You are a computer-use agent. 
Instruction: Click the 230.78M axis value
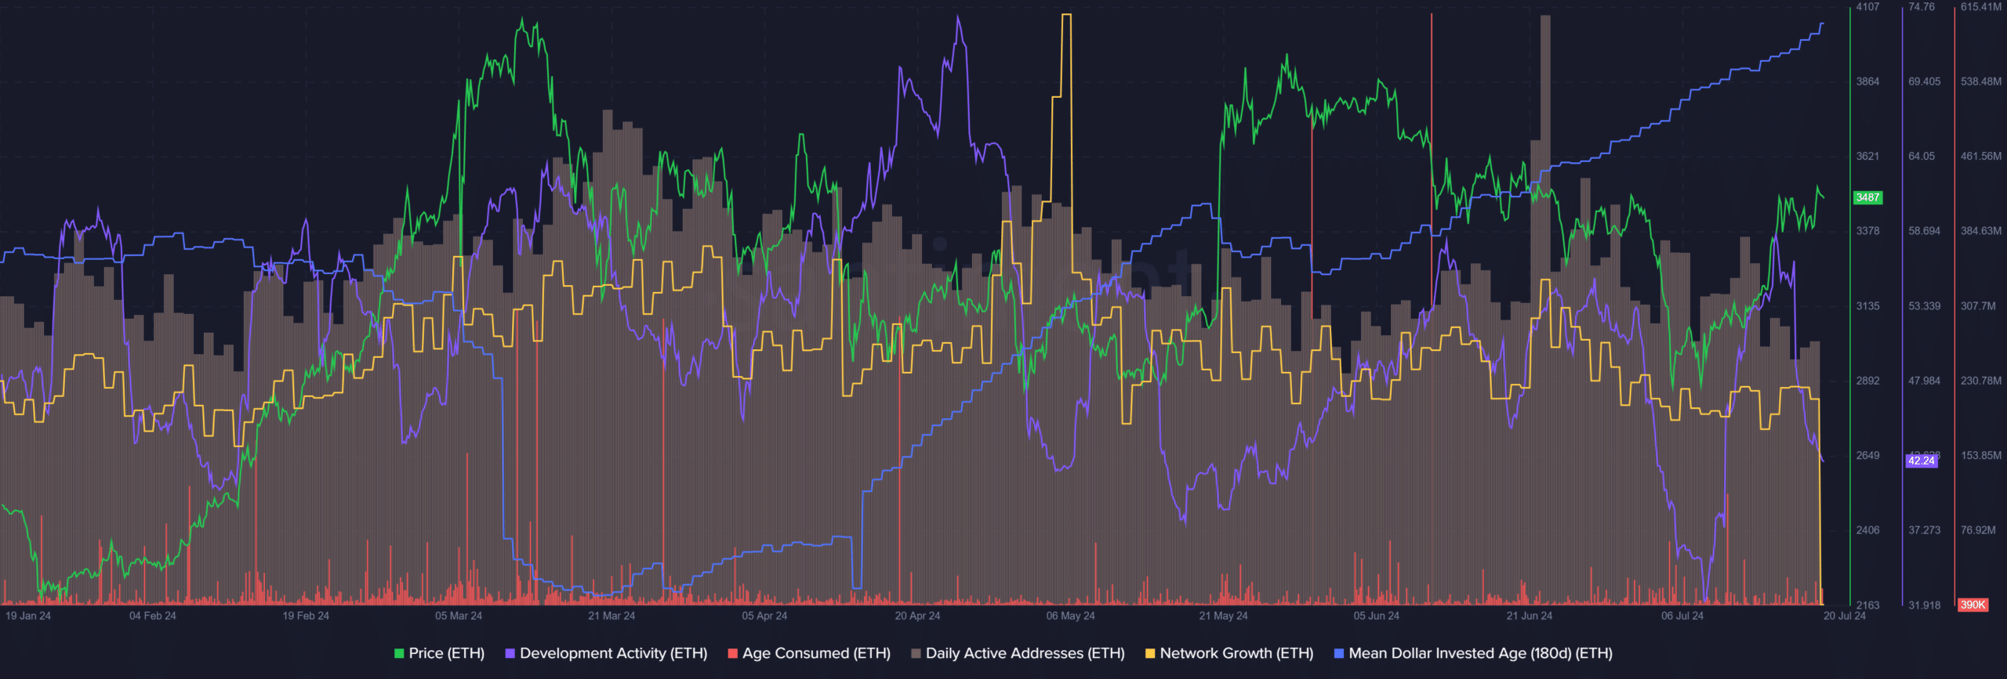[1981, 381]
